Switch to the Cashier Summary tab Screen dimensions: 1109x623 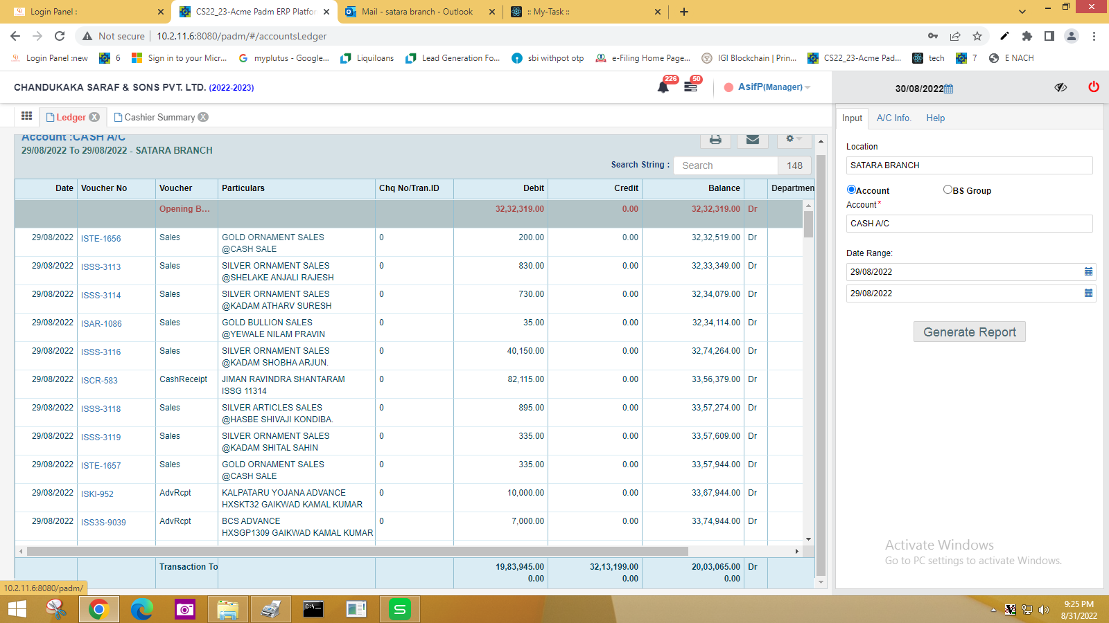(x=159, y=117)
